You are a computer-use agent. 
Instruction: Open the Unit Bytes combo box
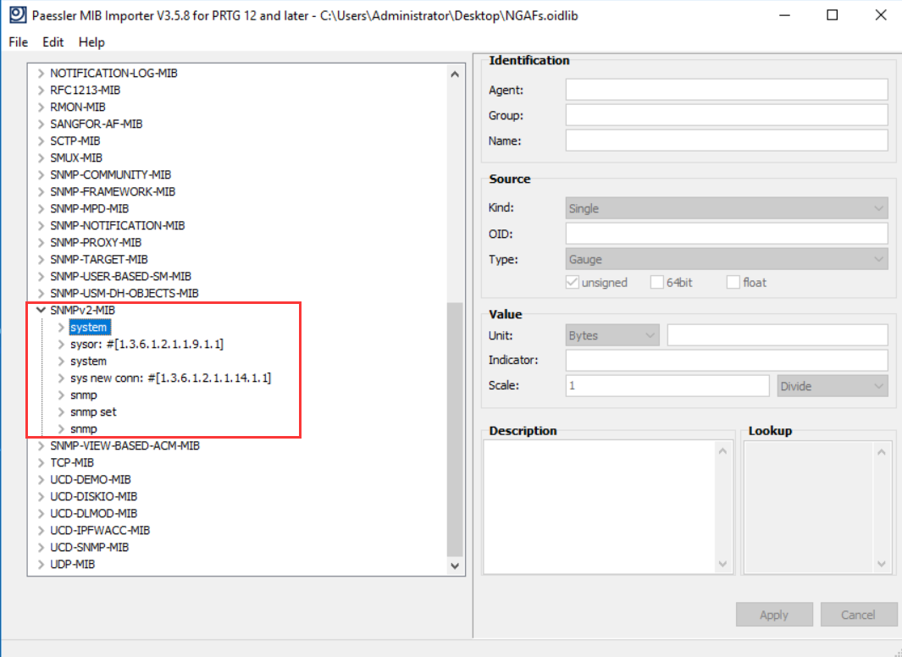click(x=612, y=335)
